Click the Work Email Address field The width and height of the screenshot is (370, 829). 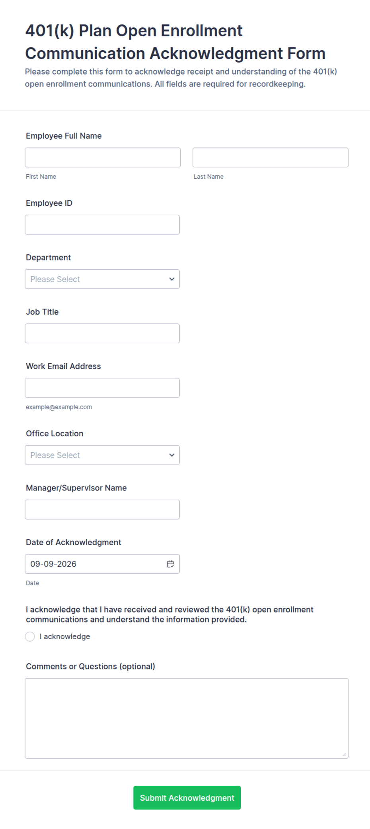pyautogui.click(x=102, y=388)
